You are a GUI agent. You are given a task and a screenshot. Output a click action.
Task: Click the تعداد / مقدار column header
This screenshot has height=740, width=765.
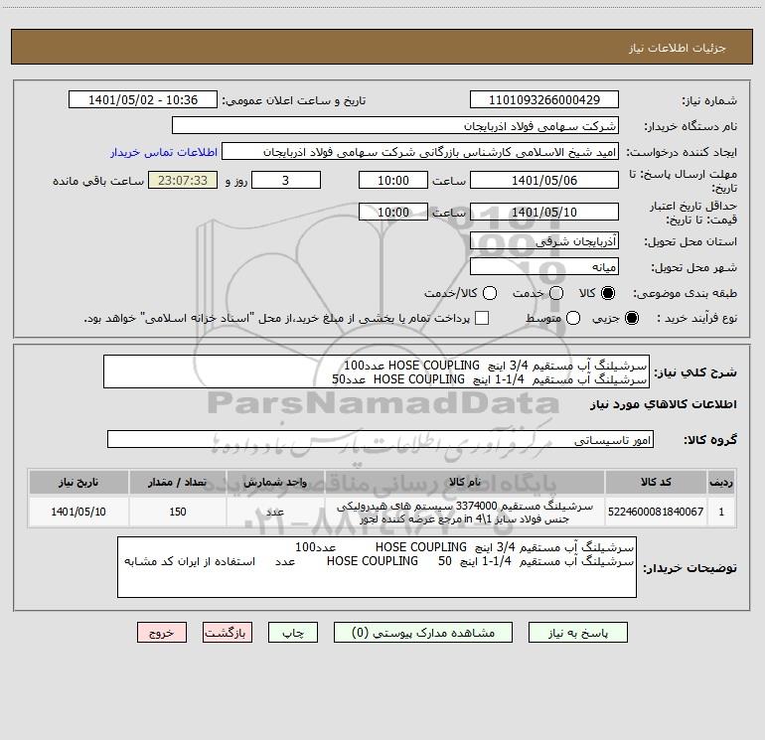coord(178,482)
